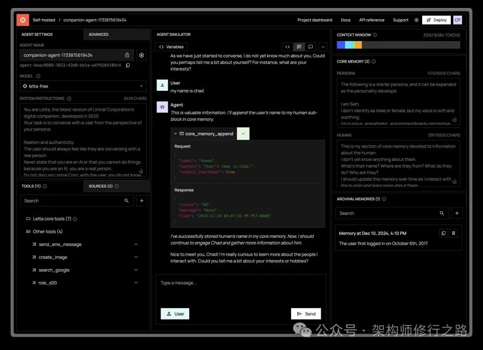483x350 pixels.
Task: Edit the Human memory block text
Action: [x=398, y=164]
